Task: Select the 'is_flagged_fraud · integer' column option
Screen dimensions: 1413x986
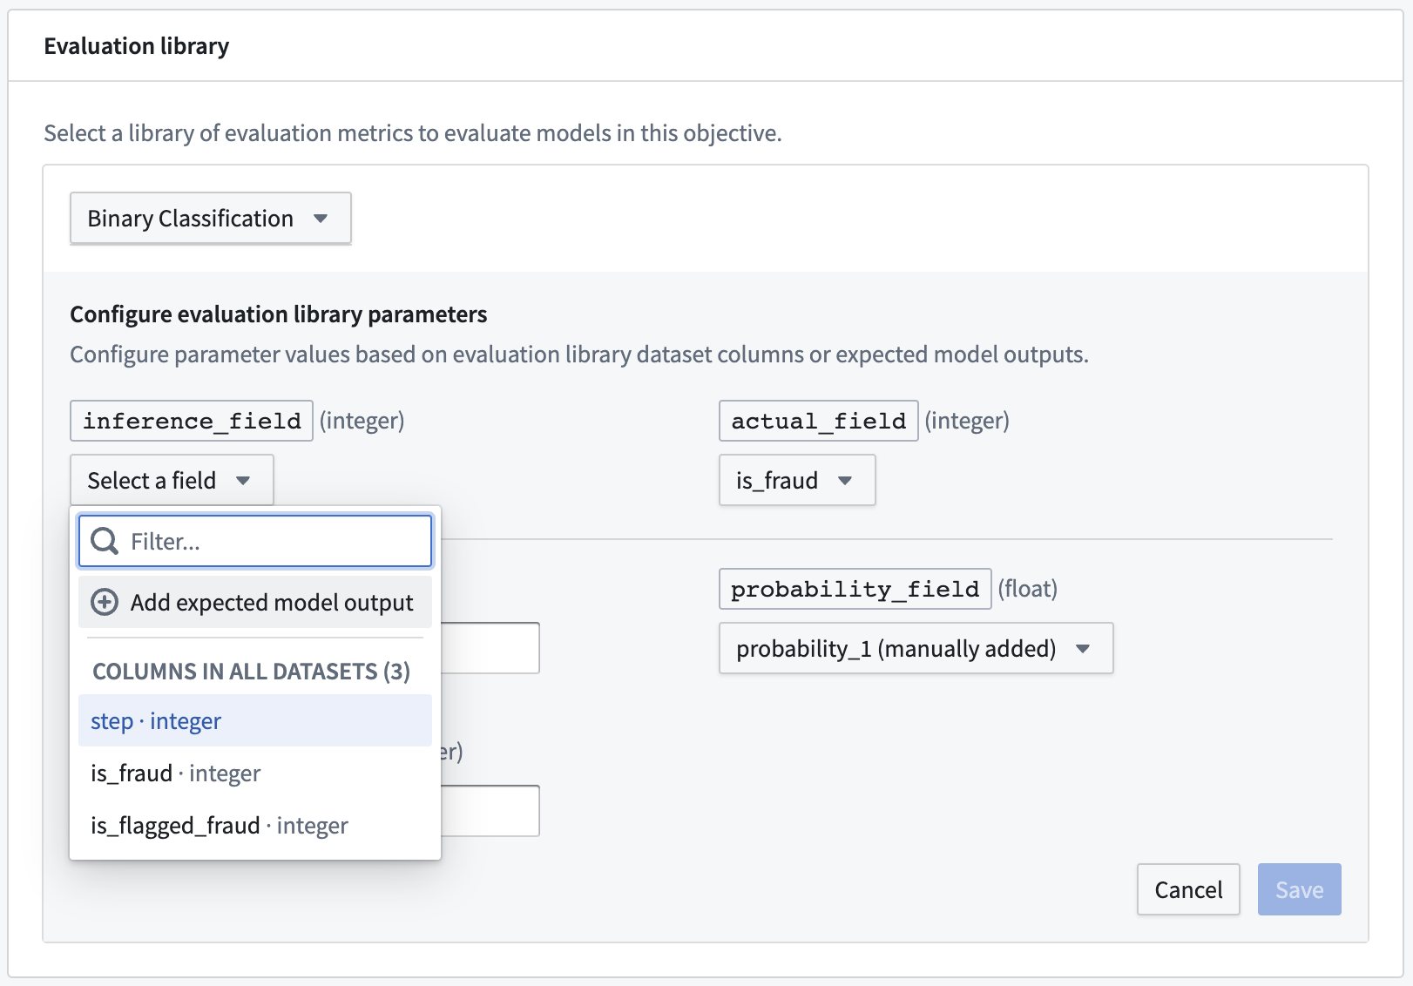Action: (x=255, y=825)
